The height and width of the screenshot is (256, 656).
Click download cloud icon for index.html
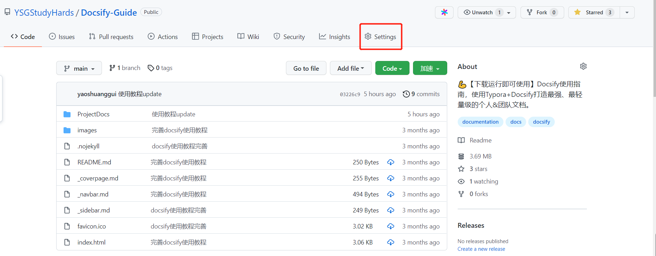click(390, 242)
